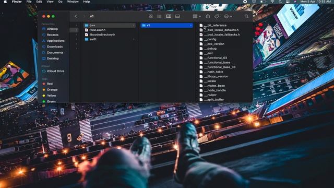Select the __functional_base_03 file
The height and width of the screenshot is (188, 334).
point(220,67)
